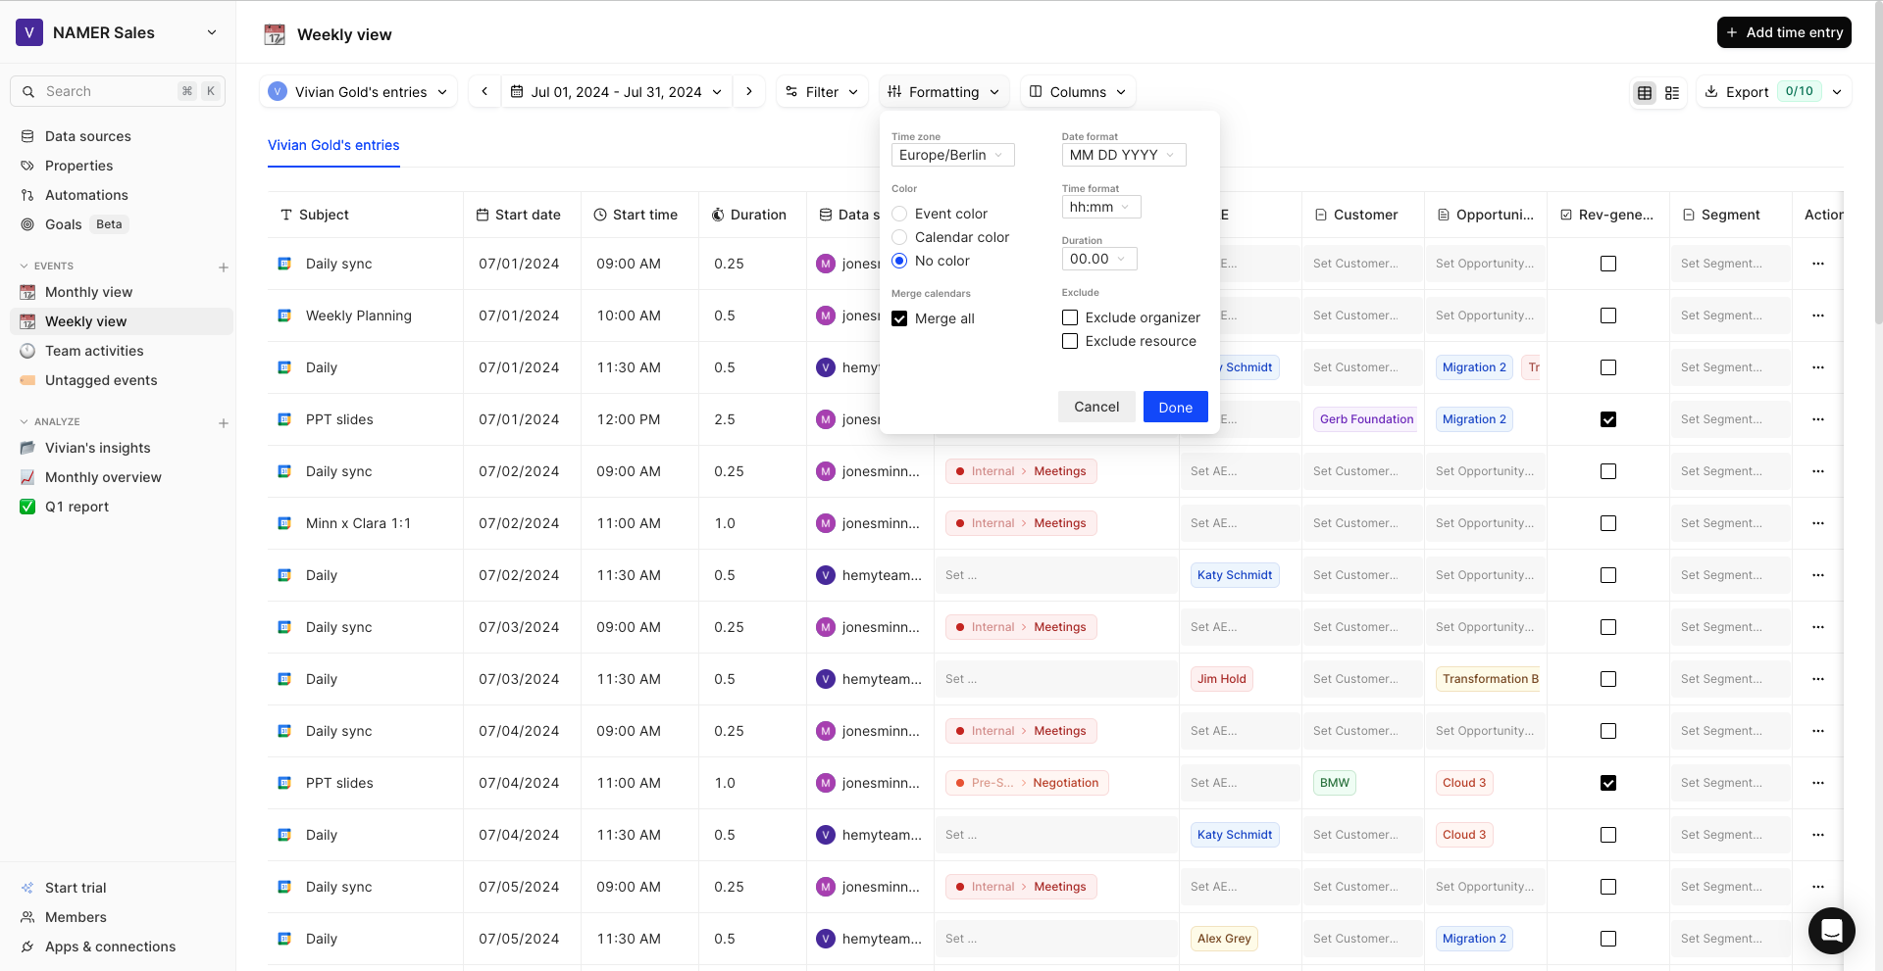Open the Date format dropdown

(x=1123, y=155)
